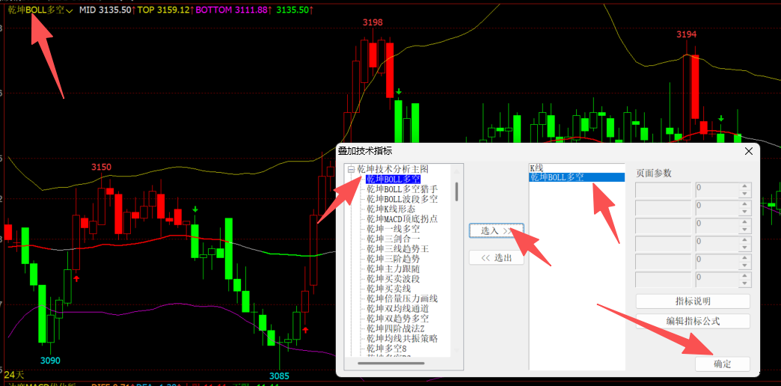Open 指标说明 indicator description
The image size is (781, 386).
point(692,301)
